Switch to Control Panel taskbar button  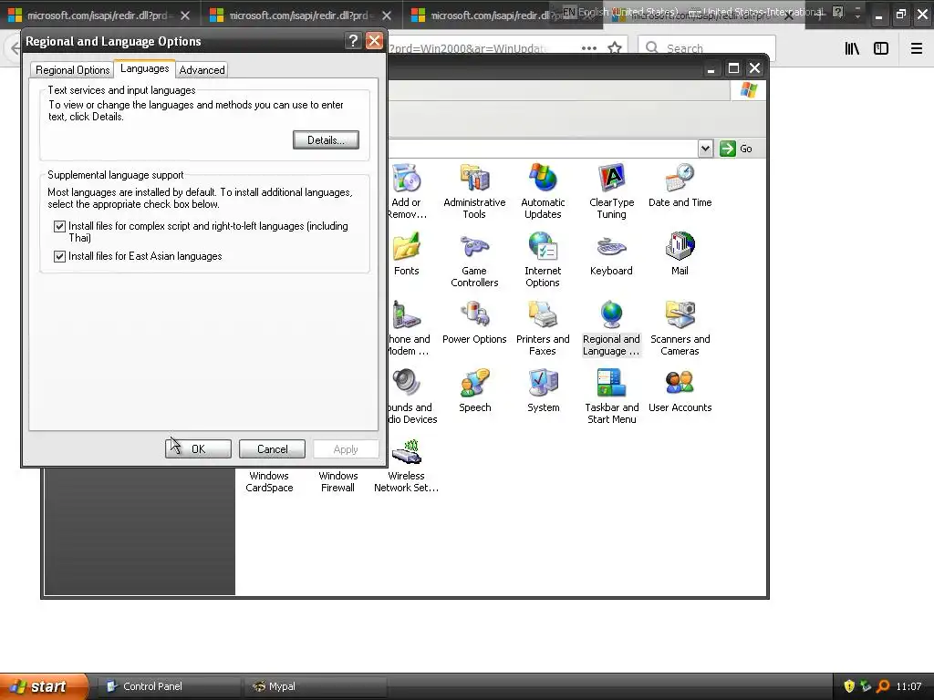click(x=169, y=686)
